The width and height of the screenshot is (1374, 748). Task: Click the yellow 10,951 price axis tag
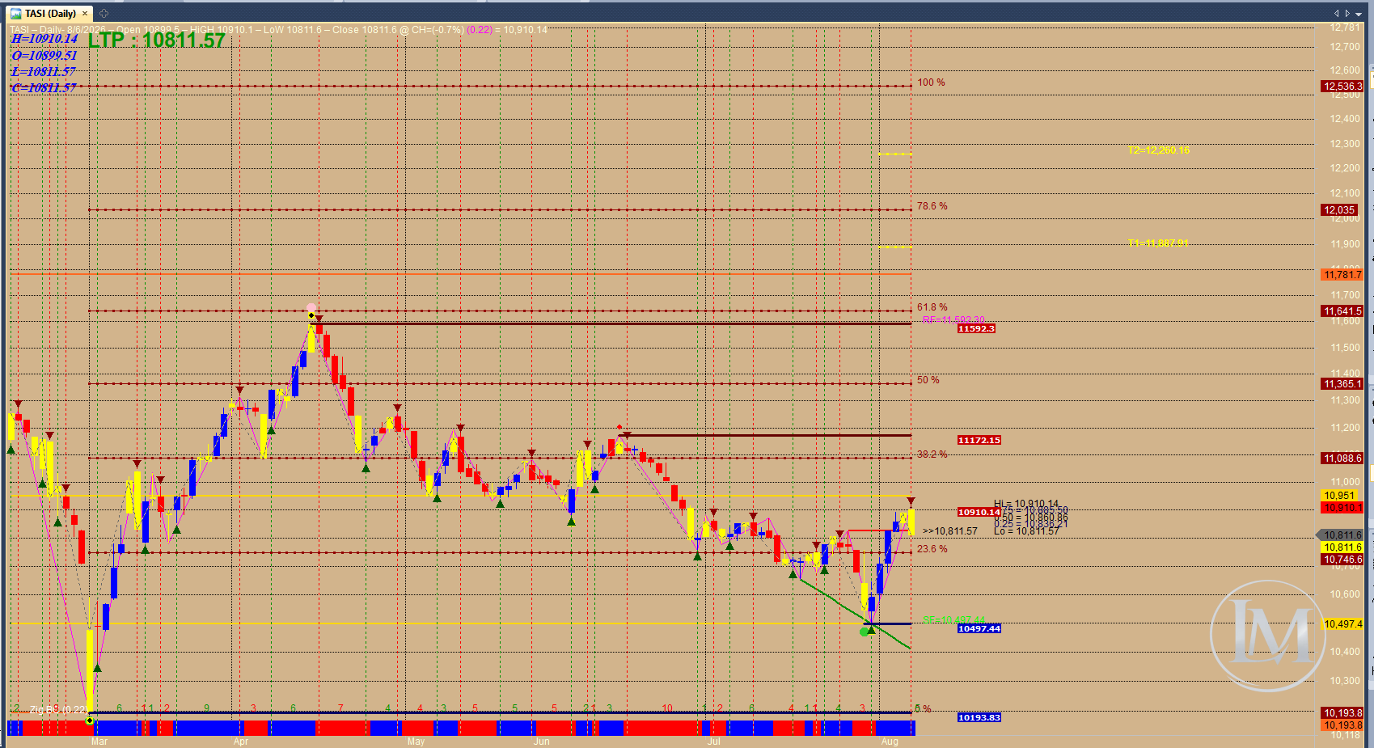[1339, 496]
